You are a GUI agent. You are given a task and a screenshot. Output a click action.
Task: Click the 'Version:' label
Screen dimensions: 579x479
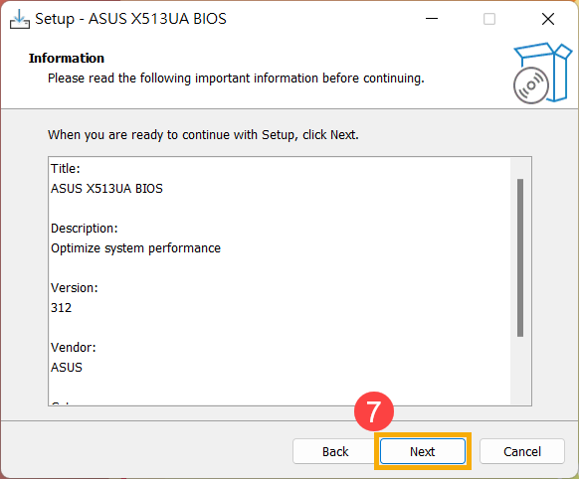(75, 287)
